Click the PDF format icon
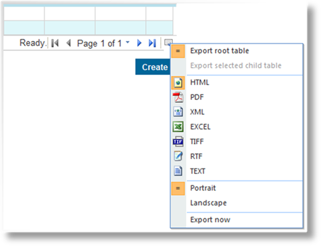Image resolution: width=321 pixels, height=246 pixels. click(x=178, y=97)
